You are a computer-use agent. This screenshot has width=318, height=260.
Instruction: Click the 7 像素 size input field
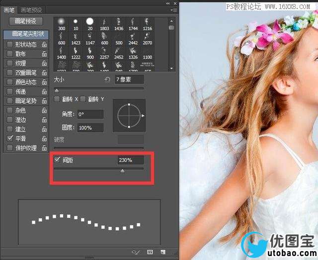tap(129, 80)
